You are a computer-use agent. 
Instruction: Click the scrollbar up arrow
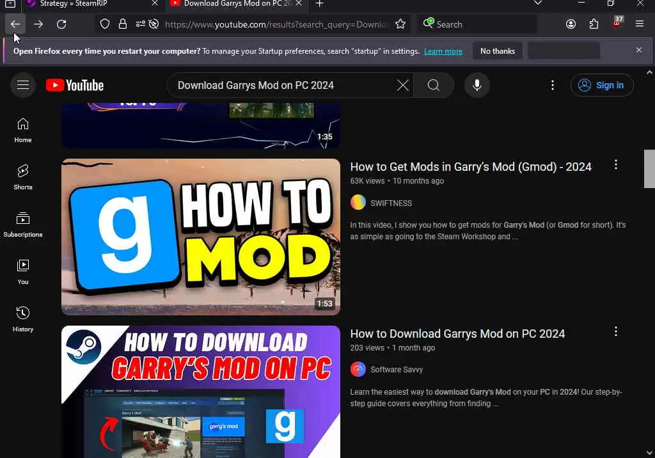(x=649, y=72)
